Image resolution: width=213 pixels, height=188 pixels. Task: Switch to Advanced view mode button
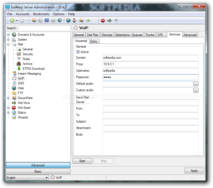[38, 165]
